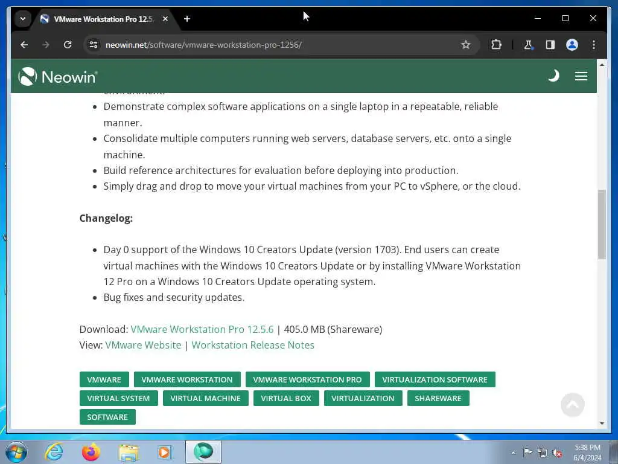The height and width of the screenshot is (464, 618).
Task: Show hidden tray icons arrow
Action: (x=513, y=453)
